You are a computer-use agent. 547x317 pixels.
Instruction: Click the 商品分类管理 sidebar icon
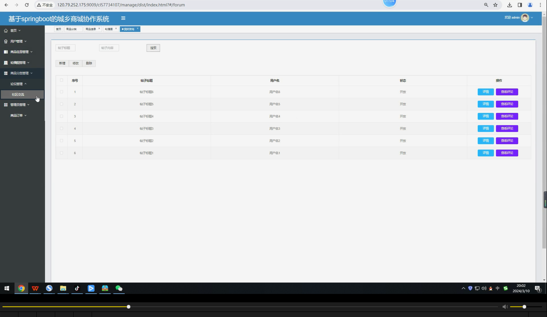[6, 73]
